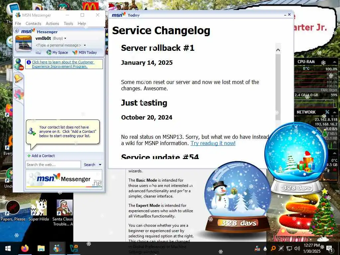Click the blue info icon in the notice

coord(29,62)
